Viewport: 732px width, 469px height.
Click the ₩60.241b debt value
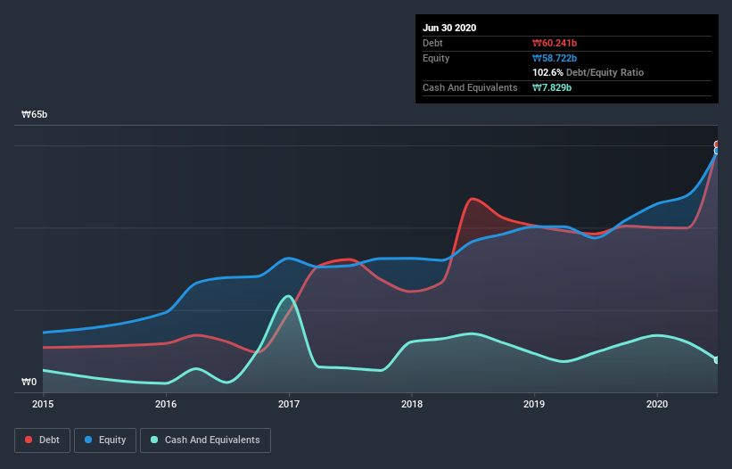[x=555, y=44]
